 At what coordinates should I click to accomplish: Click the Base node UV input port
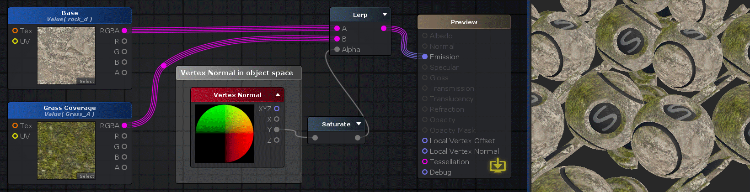coord(15,41)
